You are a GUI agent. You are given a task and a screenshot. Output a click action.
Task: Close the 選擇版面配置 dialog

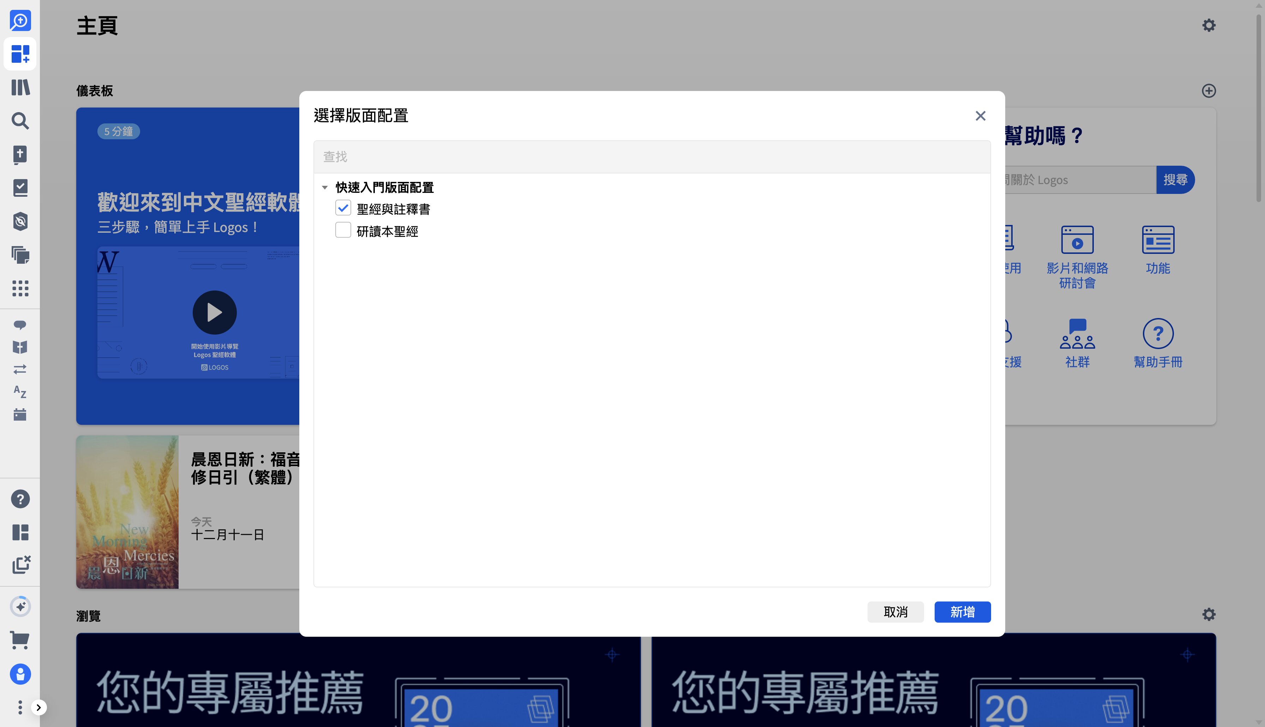coord(980,116)
